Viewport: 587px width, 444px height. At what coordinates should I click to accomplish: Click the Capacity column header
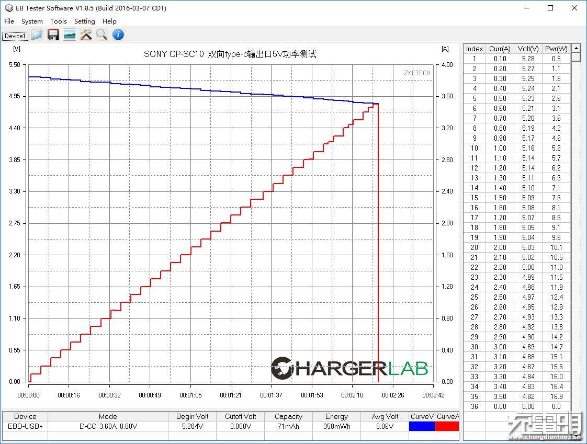coord(288,416)
